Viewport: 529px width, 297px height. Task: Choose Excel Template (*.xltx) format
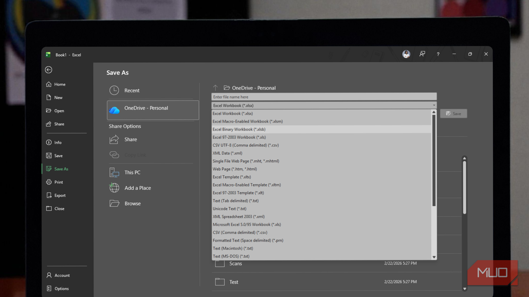tap(321, 177)
